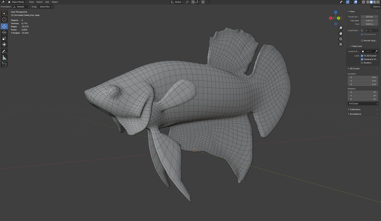This screenshot has width=381, height=221.
Task: Activate the Scale tool
Action: 4,38
